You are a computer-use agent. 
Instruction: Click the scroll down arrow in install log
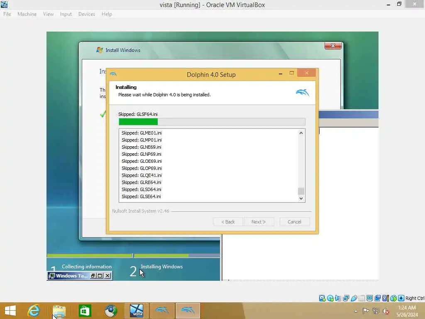(301, 198)
